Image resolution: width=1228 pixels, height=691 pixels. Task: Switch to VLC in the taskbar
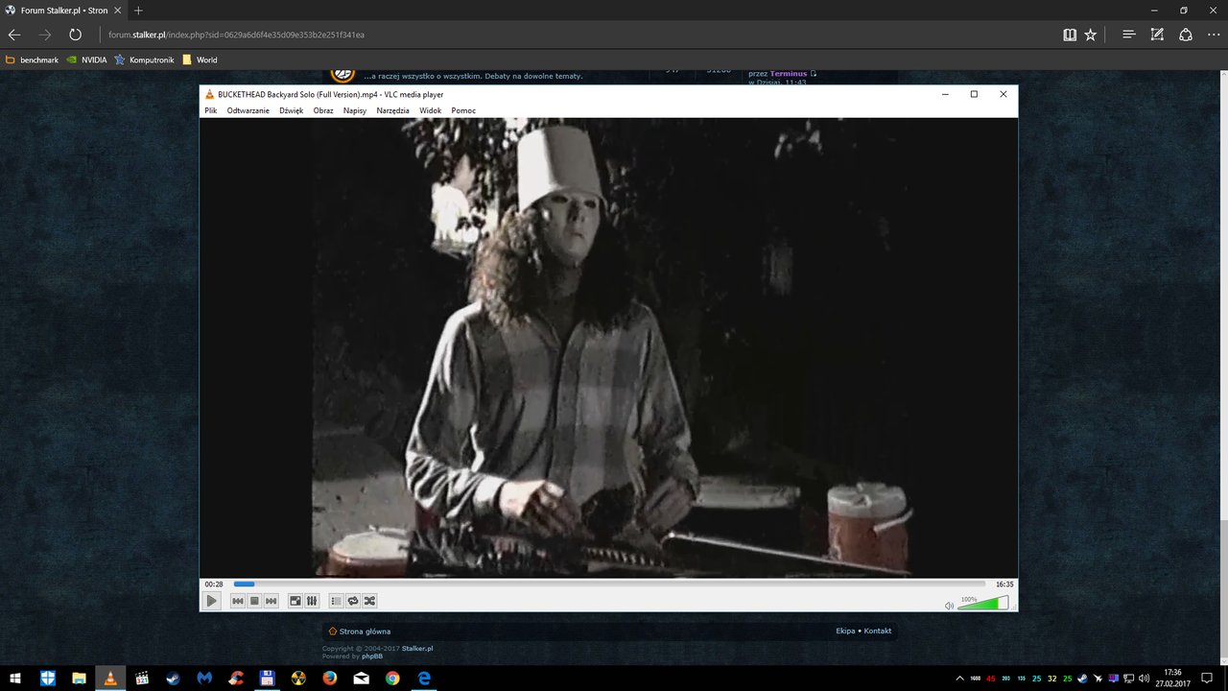(x=110, y=678)
